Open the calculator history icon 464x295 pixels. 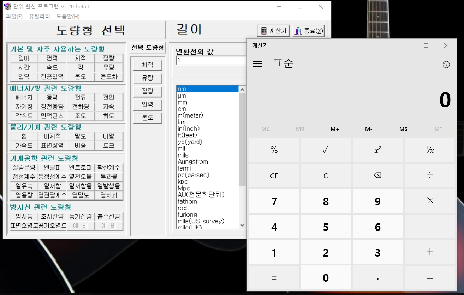pyautogui.click(x=446, y=64)
